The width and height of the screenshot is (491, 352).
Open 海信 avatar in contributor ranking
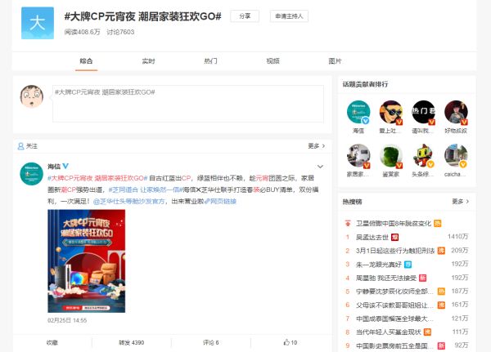[x=358, y=113]
